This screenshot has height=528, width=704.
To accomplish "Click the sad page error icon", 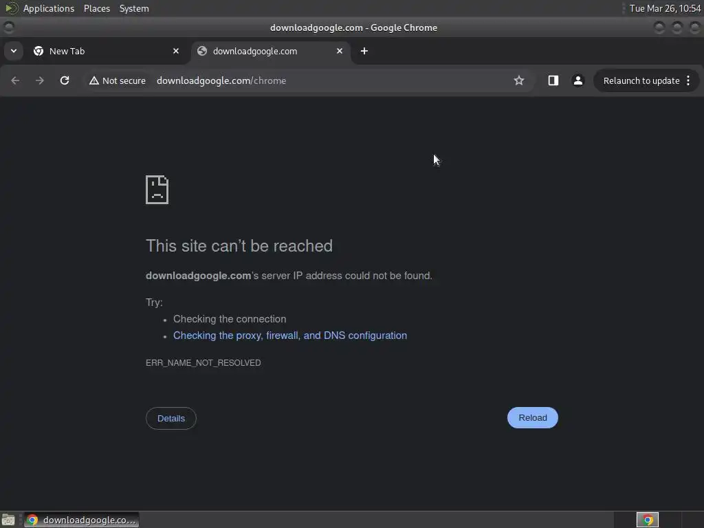I will click(x=157, y=190).
